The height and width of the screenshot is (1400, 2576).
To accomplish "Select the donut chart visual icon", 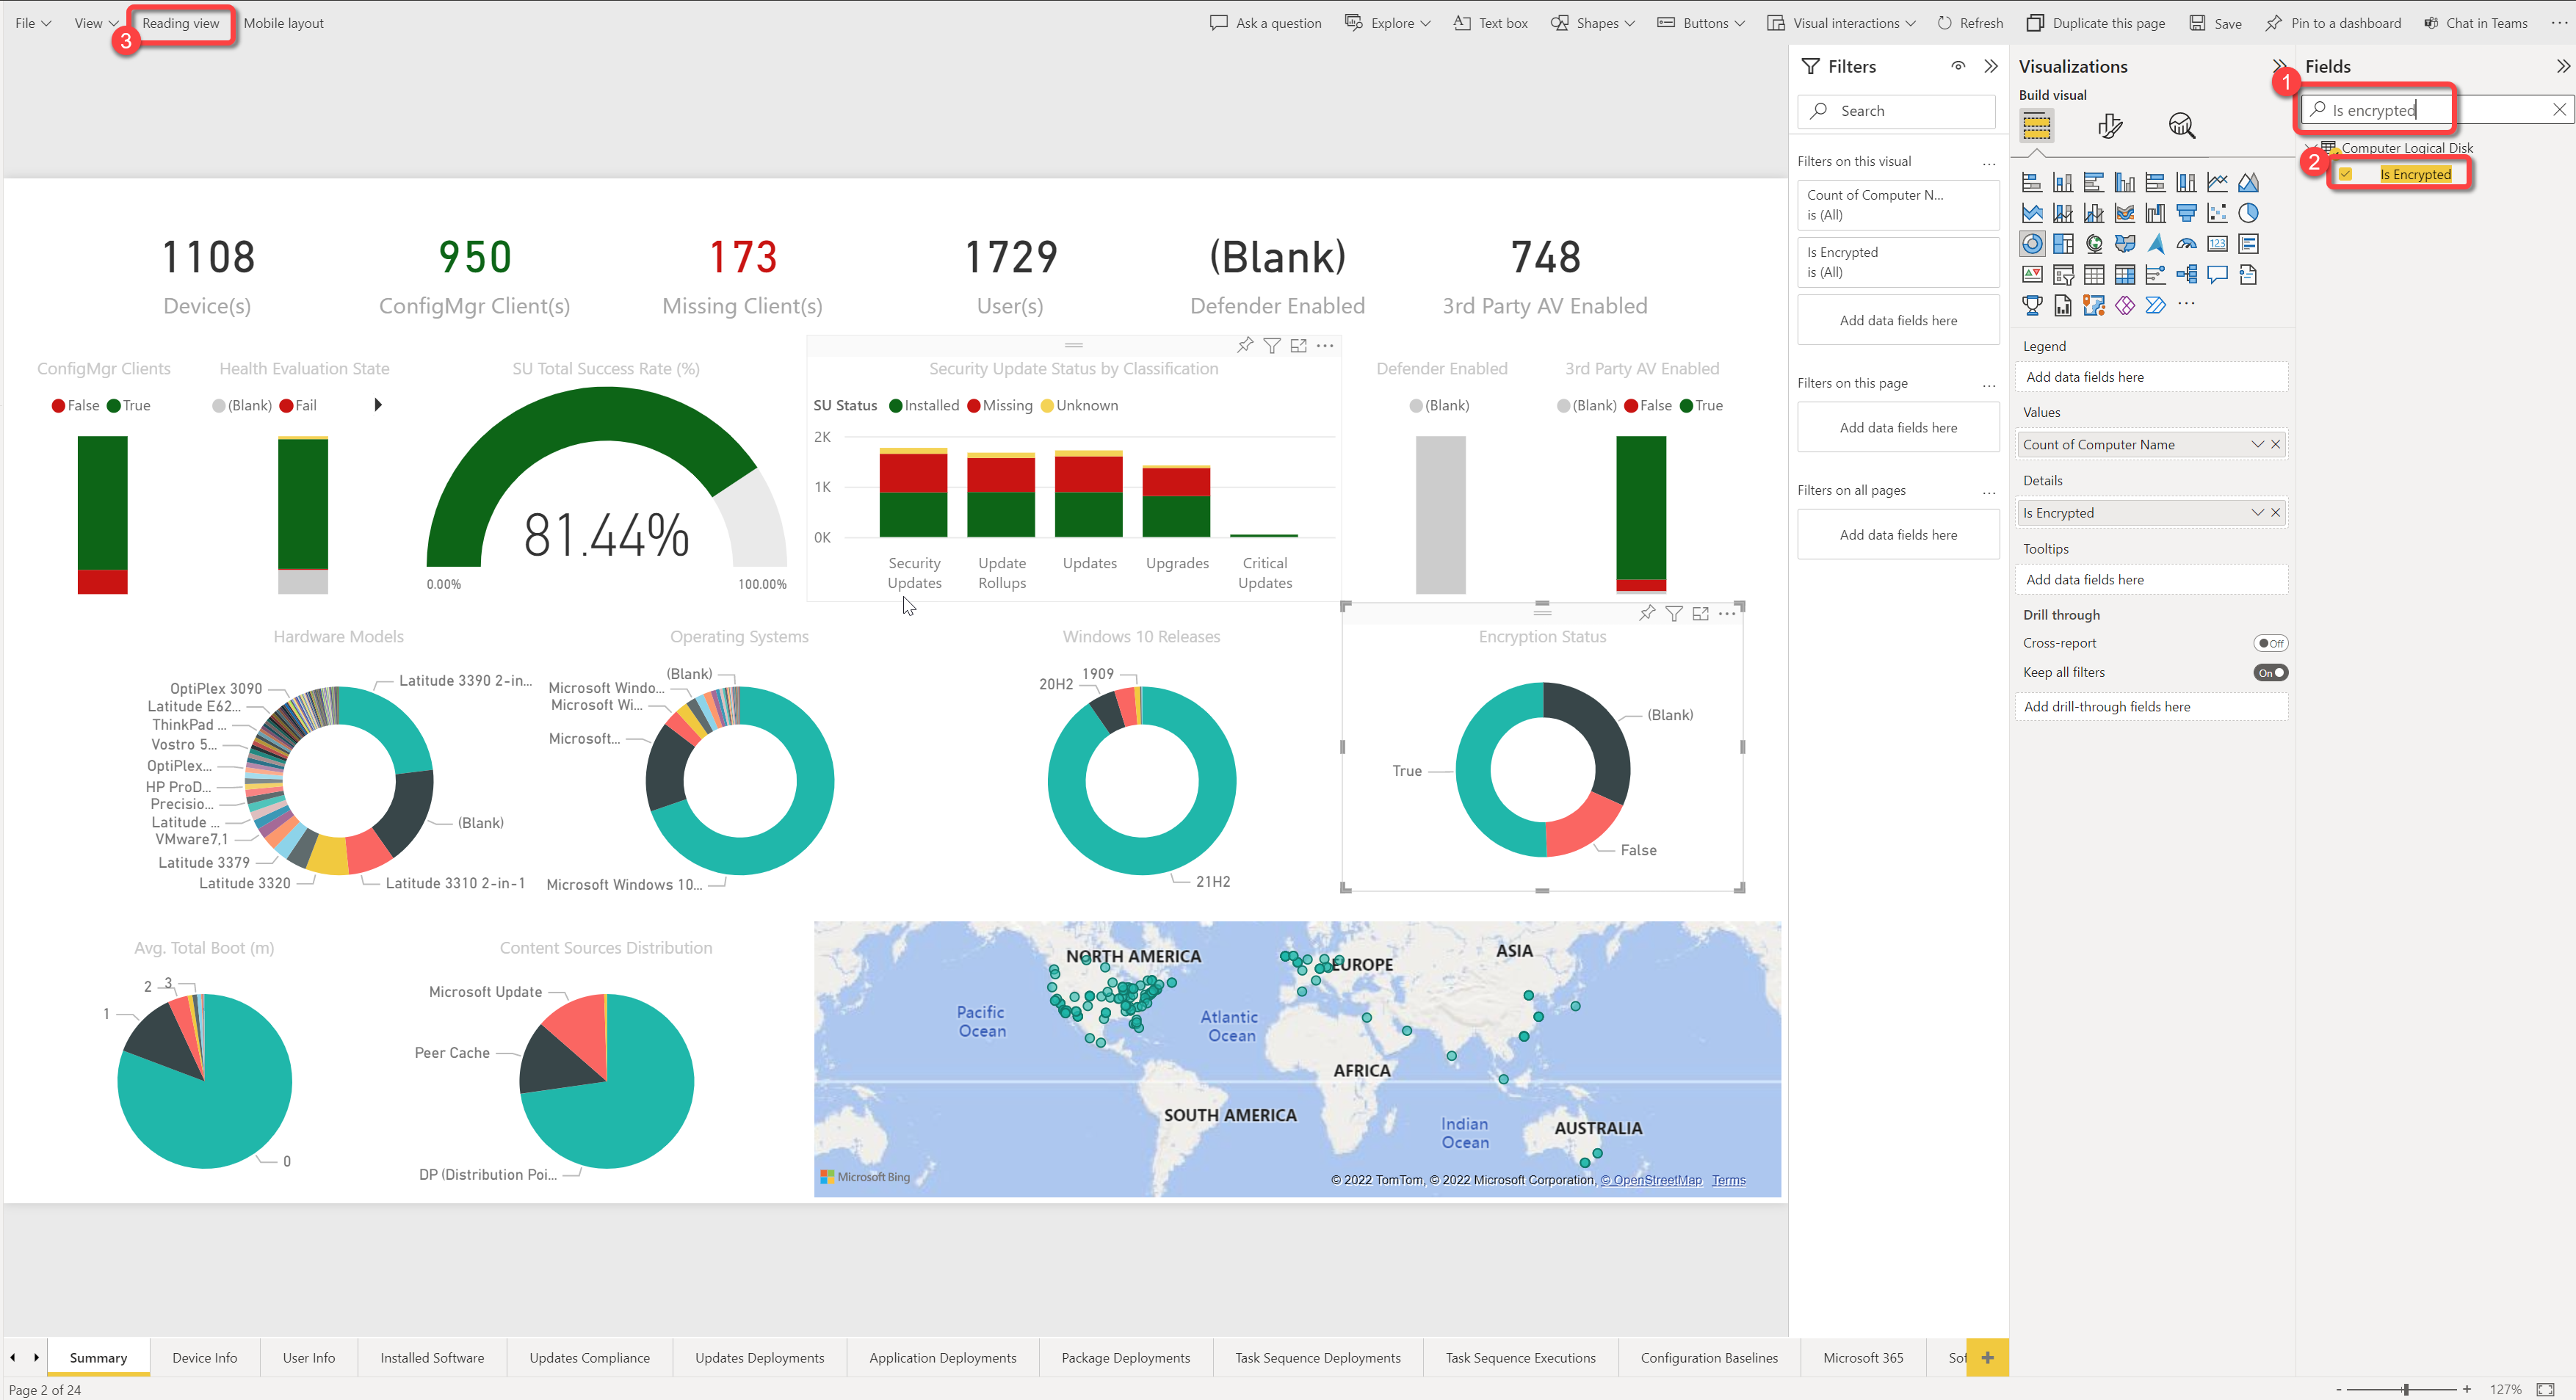I will pyautogui.click(x=2032, y=244).
